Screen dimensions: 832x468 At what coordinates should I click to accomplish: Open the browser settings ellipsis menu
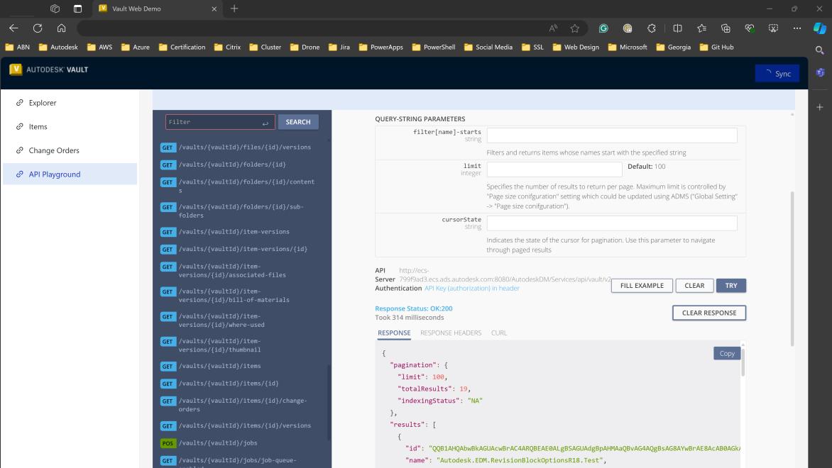pyautogui.click(x=797, y=28)
